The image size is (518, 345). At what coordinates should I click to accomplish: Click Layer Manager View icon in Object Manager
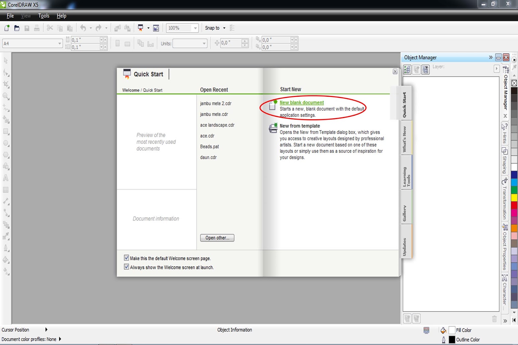coord(425,69)
